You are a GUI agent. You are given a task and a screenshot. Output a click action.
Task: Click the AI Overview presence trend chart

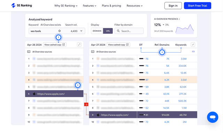(x=185, y=29)
